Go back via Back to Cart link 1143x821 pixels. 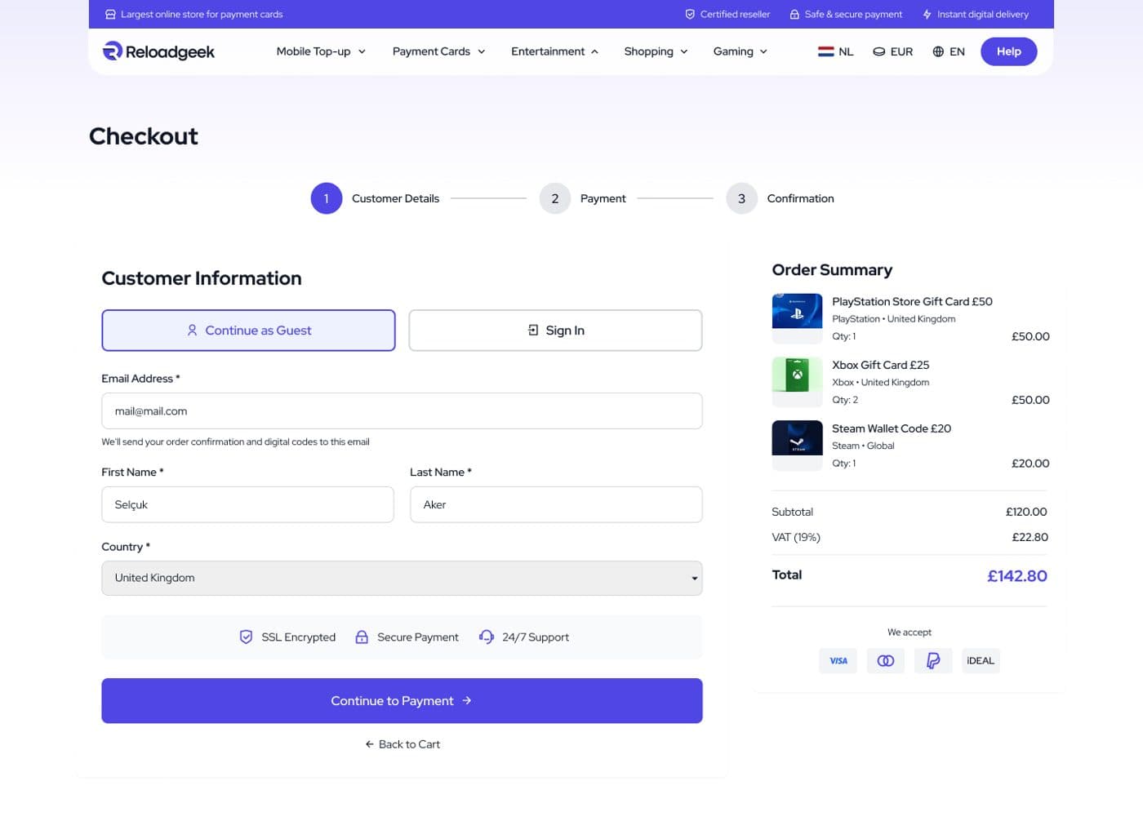[x=402, y=744]
